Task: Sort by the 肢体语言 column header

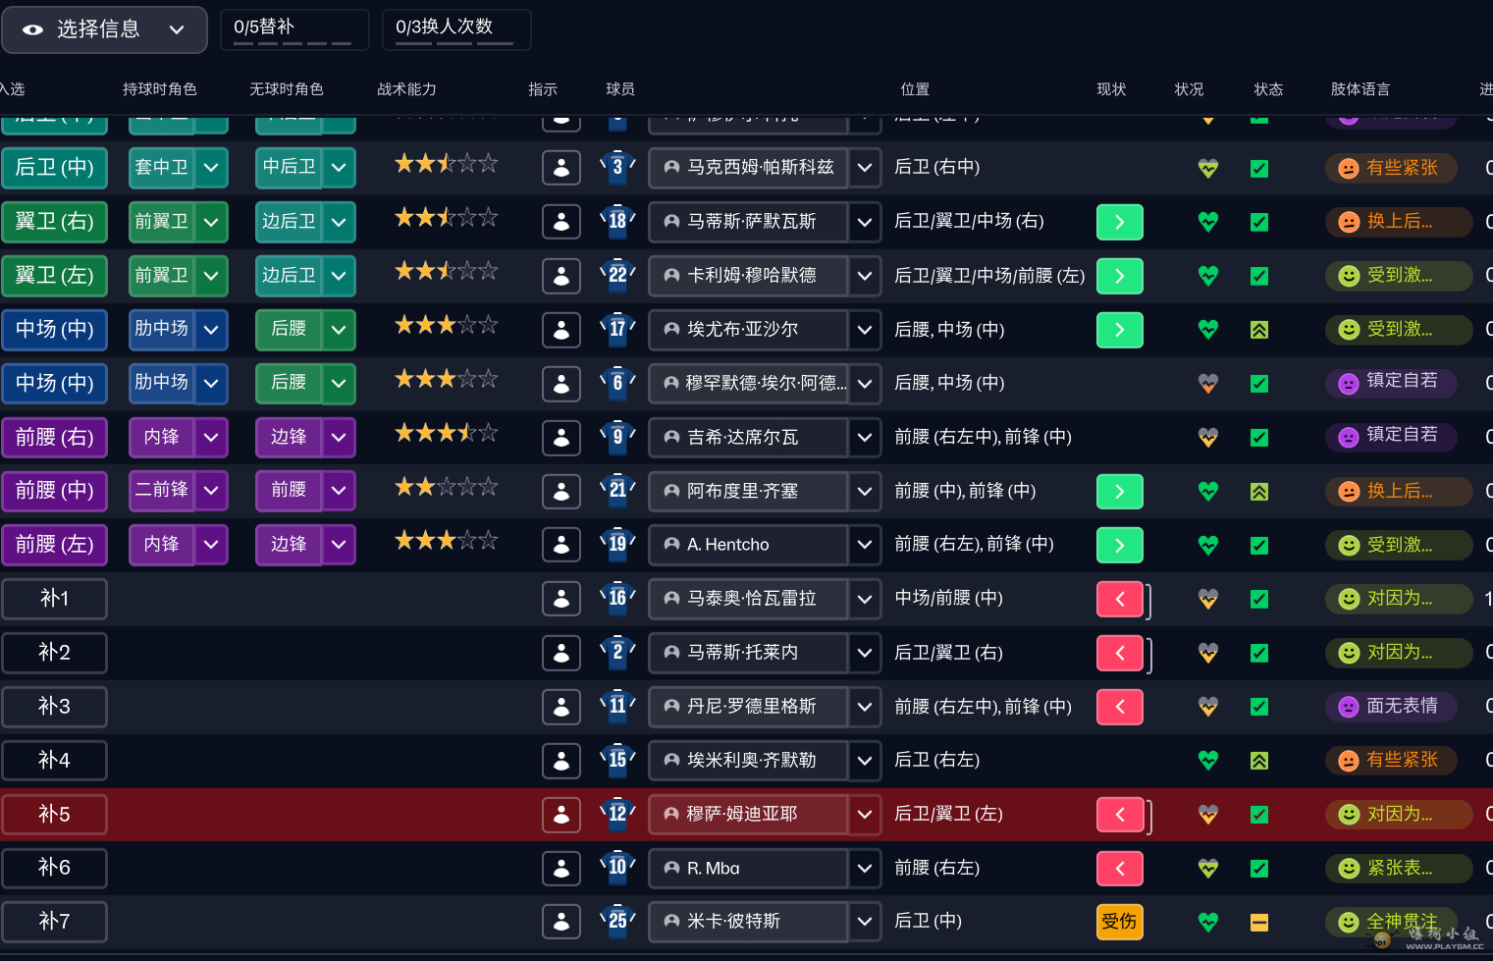Action: click(x=1360, y=89)
